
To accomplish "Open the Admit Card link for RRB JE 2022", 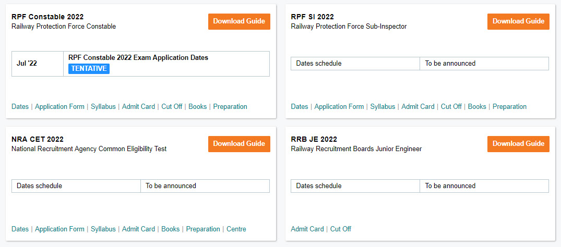I will coord(307,229).
